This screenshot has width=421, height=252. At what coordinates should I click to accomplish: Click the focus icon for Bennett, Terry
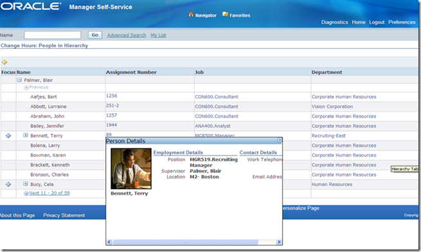[8, 136]
